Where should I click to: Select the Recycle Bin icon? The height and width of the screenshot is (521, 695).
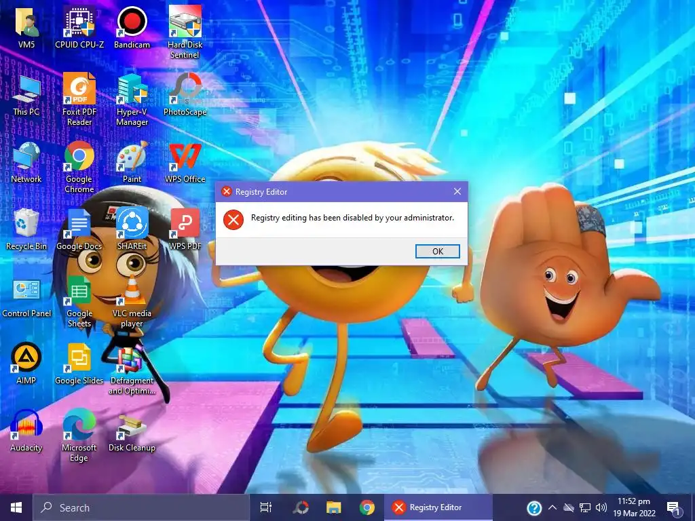coord(26,229)
